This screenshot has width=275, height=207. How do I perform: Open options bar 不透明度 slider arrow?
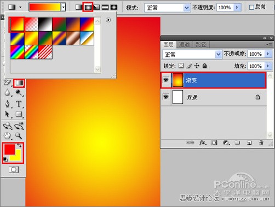point(237,7)
